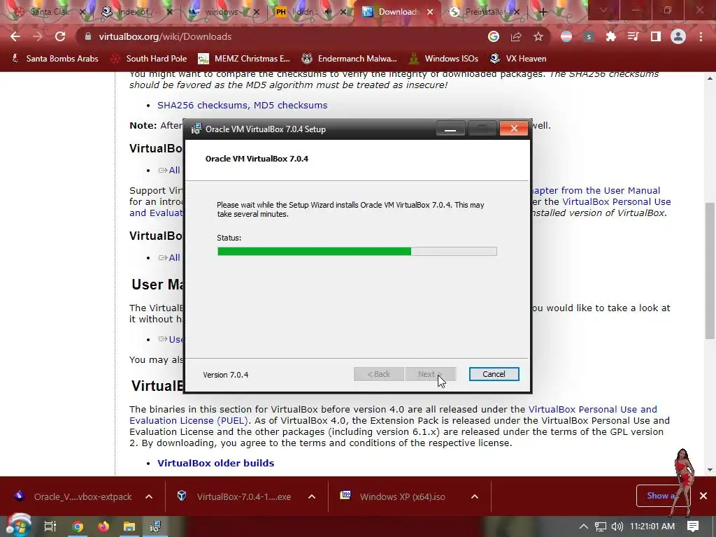Open Santa Bombs Arabs bookmark

[55, 59]
